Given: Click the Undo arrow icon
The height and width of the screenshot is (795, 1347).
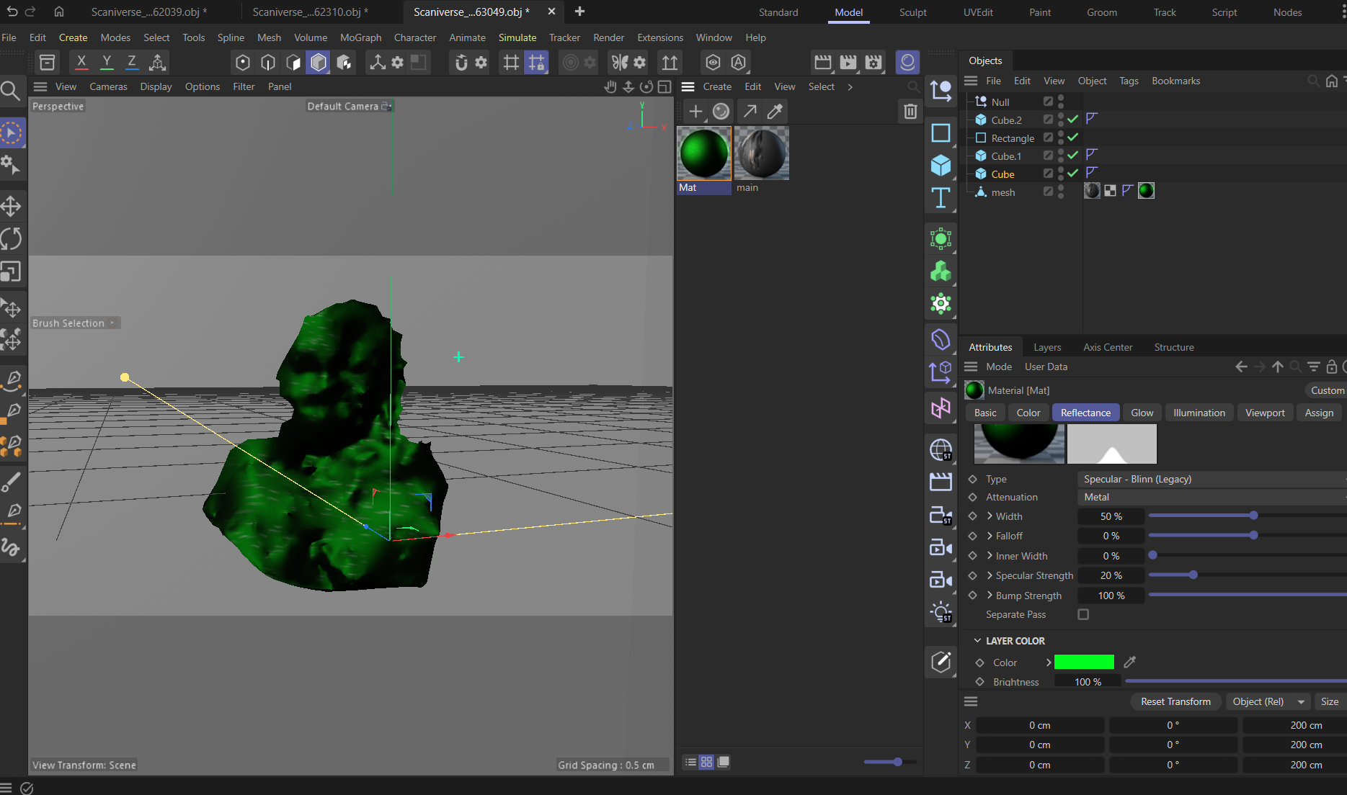Looking at the screenshot, I should pyautogui.click(x=12, y=12).
